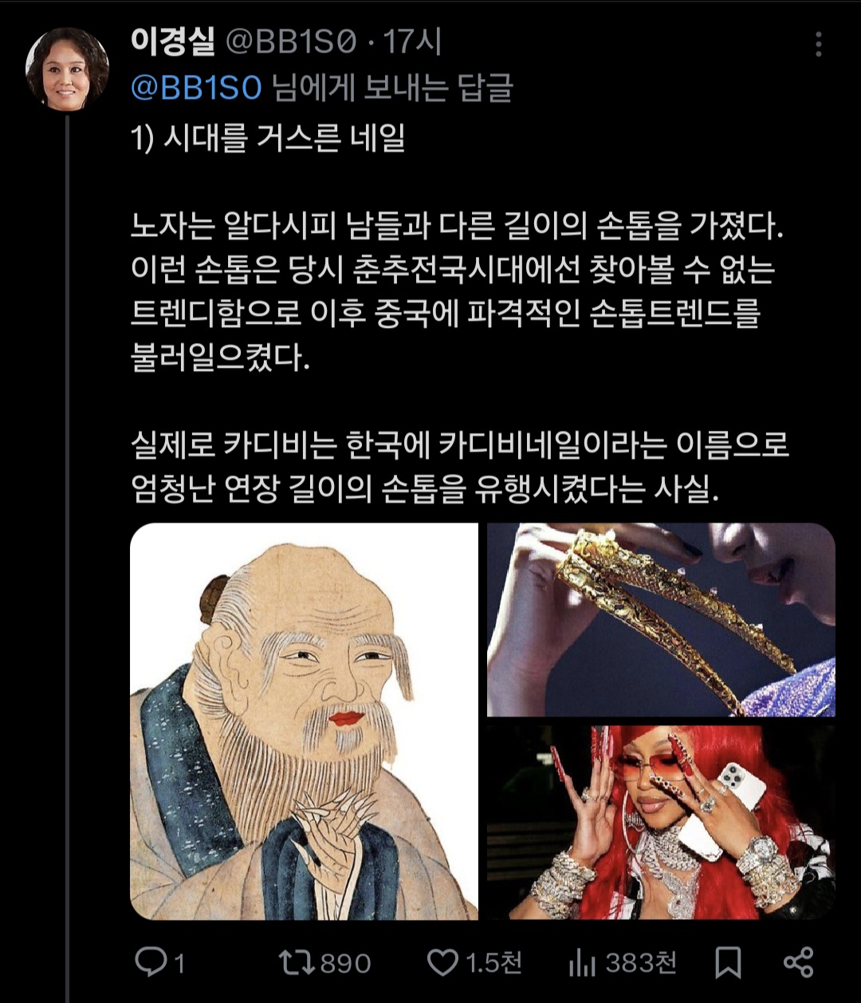Like the tweet with the heart icon

[442, 963]
